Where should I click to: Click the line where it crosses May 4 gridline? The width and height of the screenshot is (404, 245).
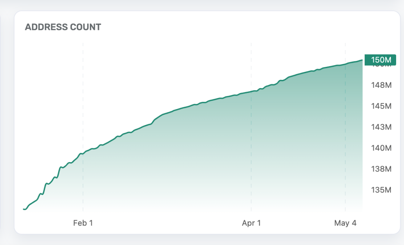click(345, 64)
